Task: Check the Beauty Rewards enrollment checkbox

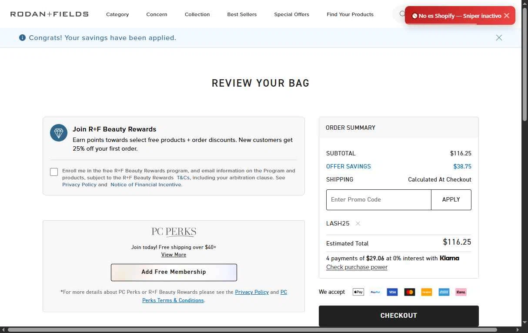Action: pos(54,172)
